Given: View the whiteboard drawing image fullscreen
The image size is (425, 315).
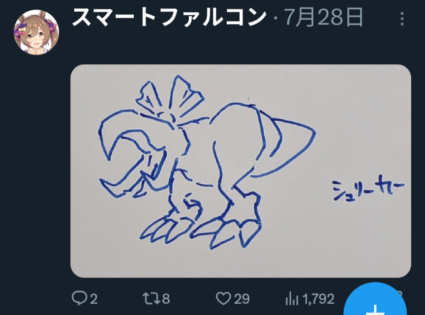Looking at the screenshot, I should pos(241,171).
